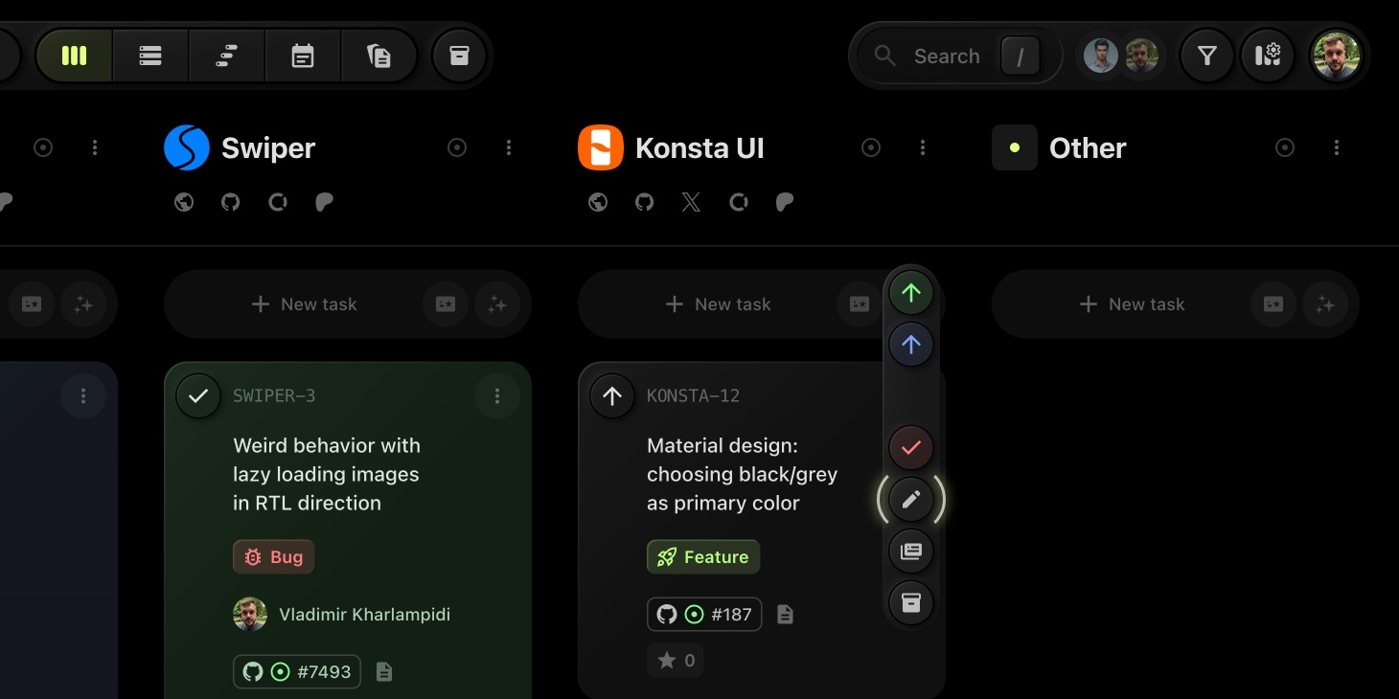Viewport: 1399px width, 699px height.
Task: Add New task in Other column
Action: coord(1132,304)
